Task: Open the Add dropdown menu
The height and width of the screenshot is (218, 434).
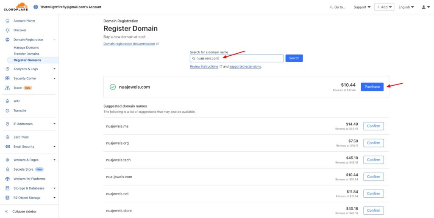Action: pyautogui.click(x=384, y=7)
